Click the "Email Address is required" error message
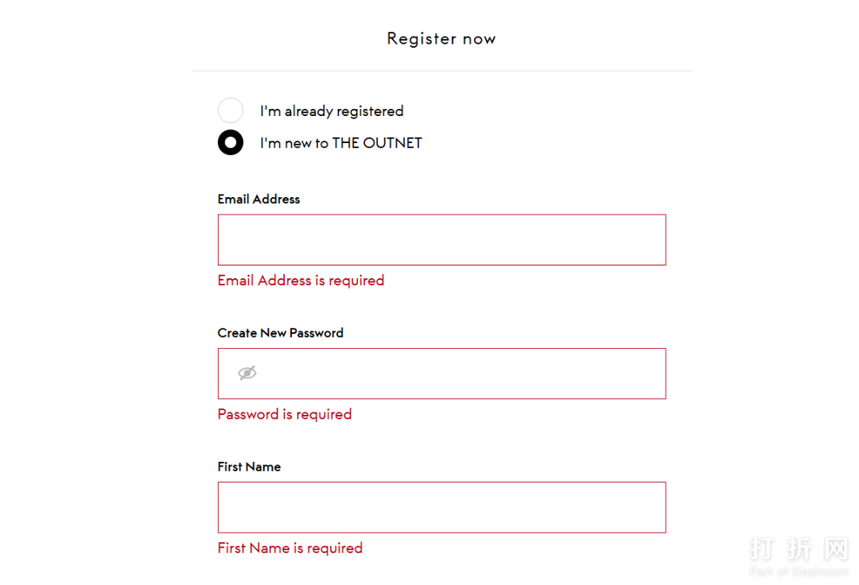This screenshot has height=585, width=859. (x=301, y=281)
